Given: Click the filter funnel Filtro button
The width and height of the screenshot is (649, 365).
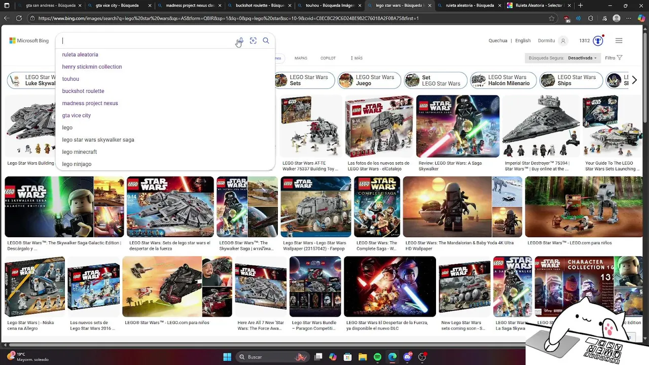Looking at the screenshot, I should [x=614, y=58].
